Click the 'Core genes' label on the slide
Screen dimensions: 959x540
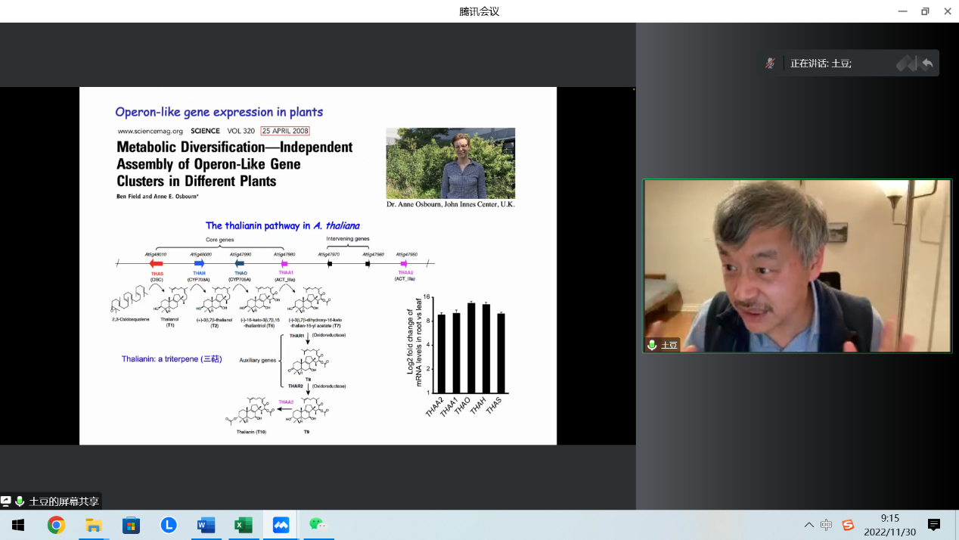point(220,239)
